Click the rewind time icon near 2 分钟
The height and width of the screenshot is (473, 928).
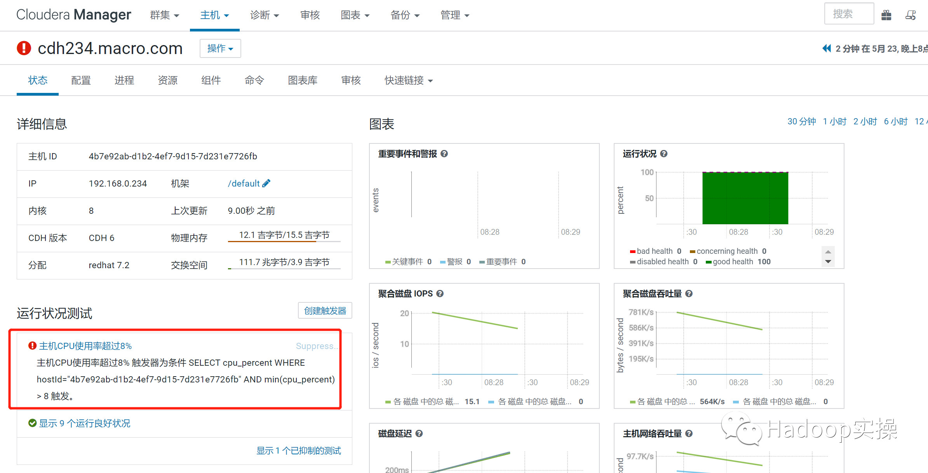pos(826,48)
